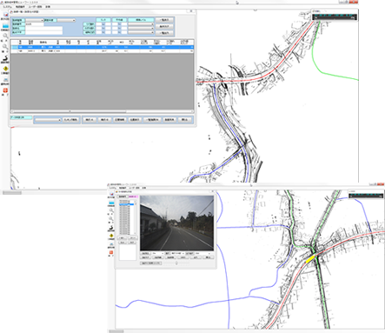Select the black curved-road icon in upper window sidebar

5,58
